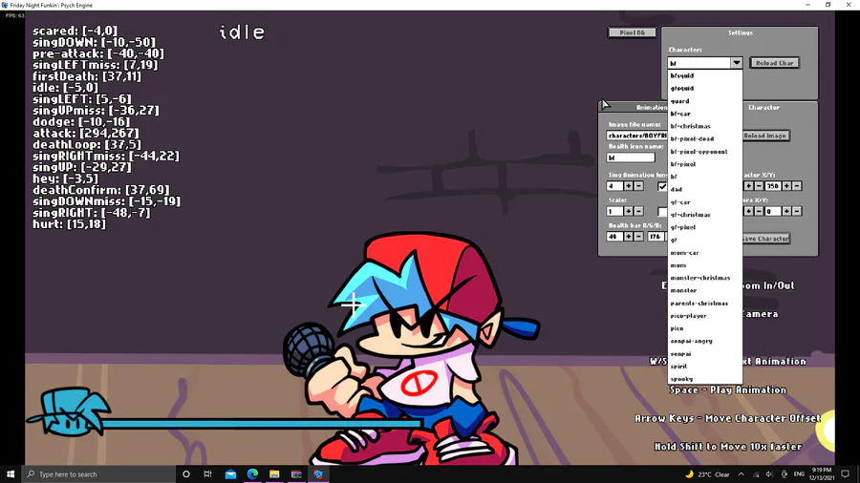Increase Sing Animation length with plus
The width and height of the screenshot is (860, 483).
(x=629, y=186)
